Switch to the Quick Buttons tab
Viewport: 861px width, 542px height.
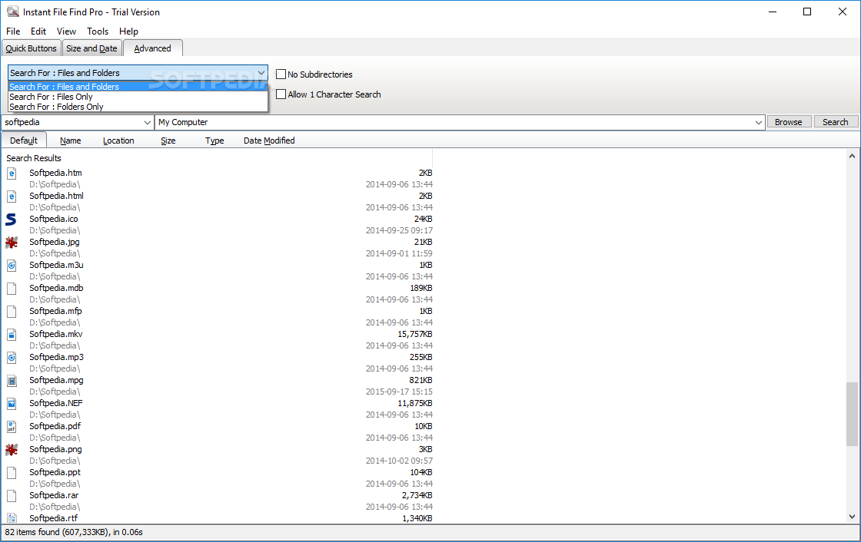(x=32, y=48)
